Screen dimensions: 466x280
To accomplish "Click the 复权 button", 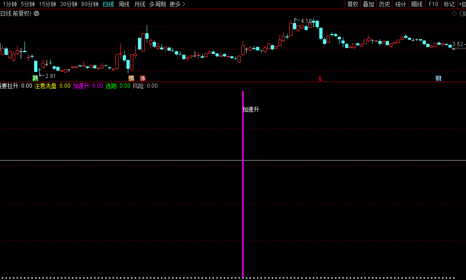I will pyautogui.click(x=352, y=4).
